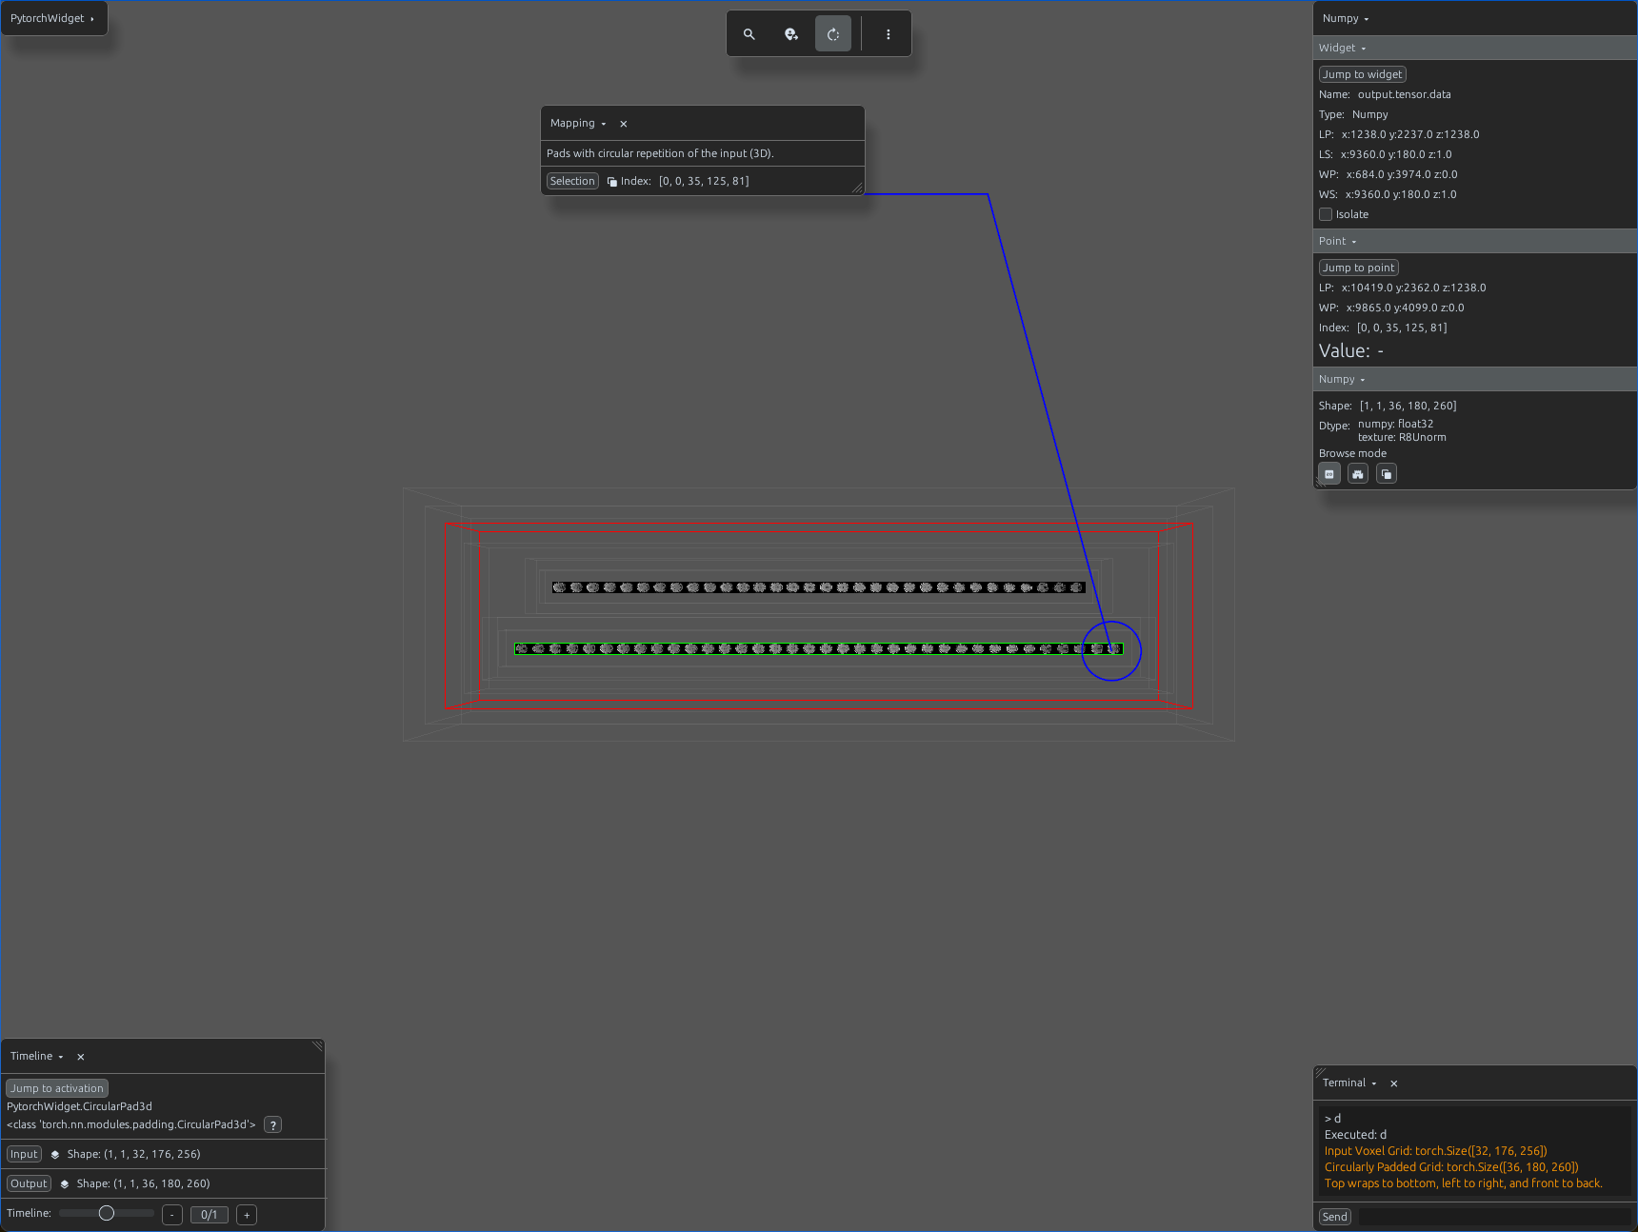Click the Jump to activation button
Image resolution: width=1638 pixels, height=1232 pixels.
(x=57, y=1088)
